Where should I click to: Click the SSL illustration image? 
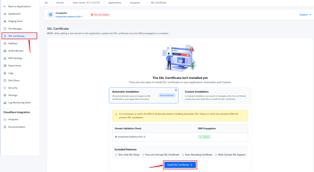180,58
